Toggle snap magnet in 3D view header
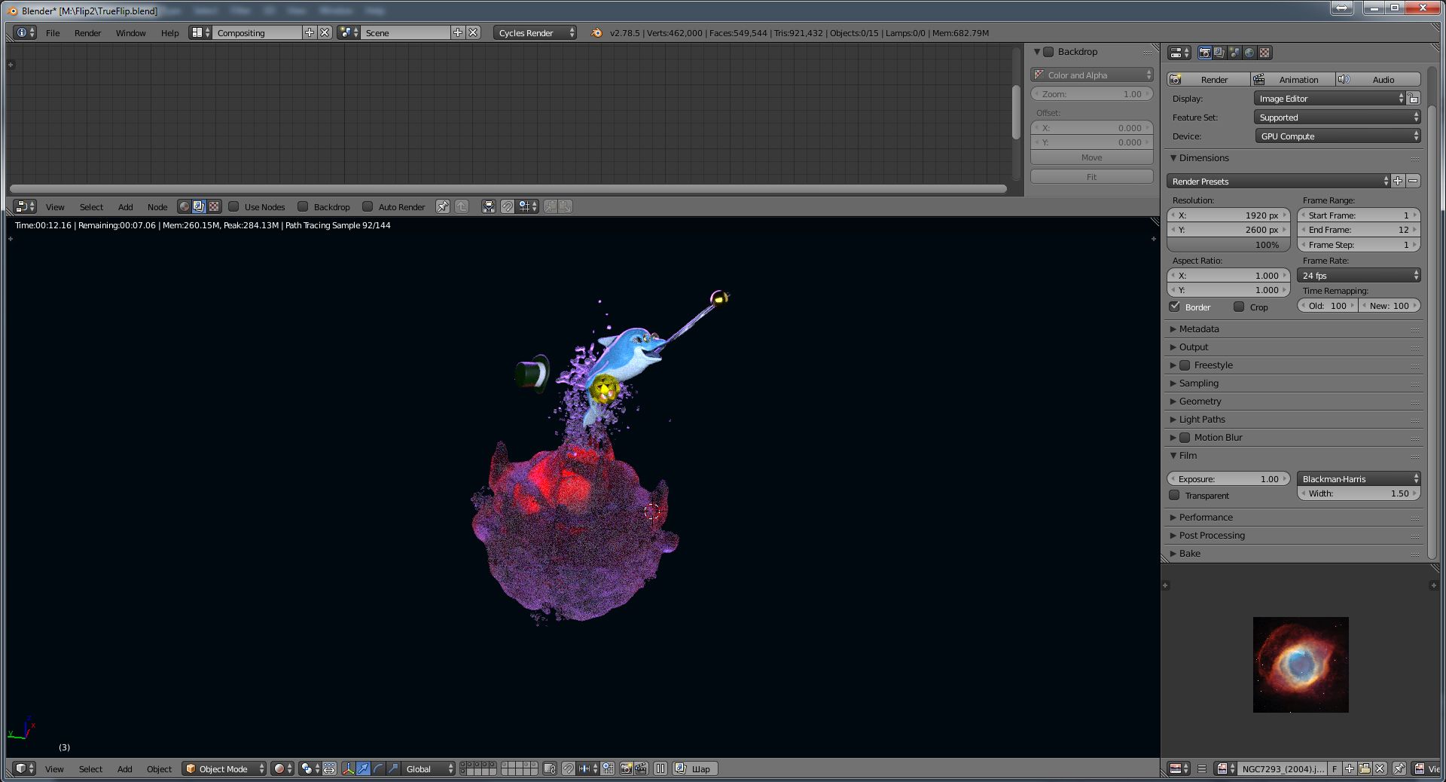 [x=569, y=768]
